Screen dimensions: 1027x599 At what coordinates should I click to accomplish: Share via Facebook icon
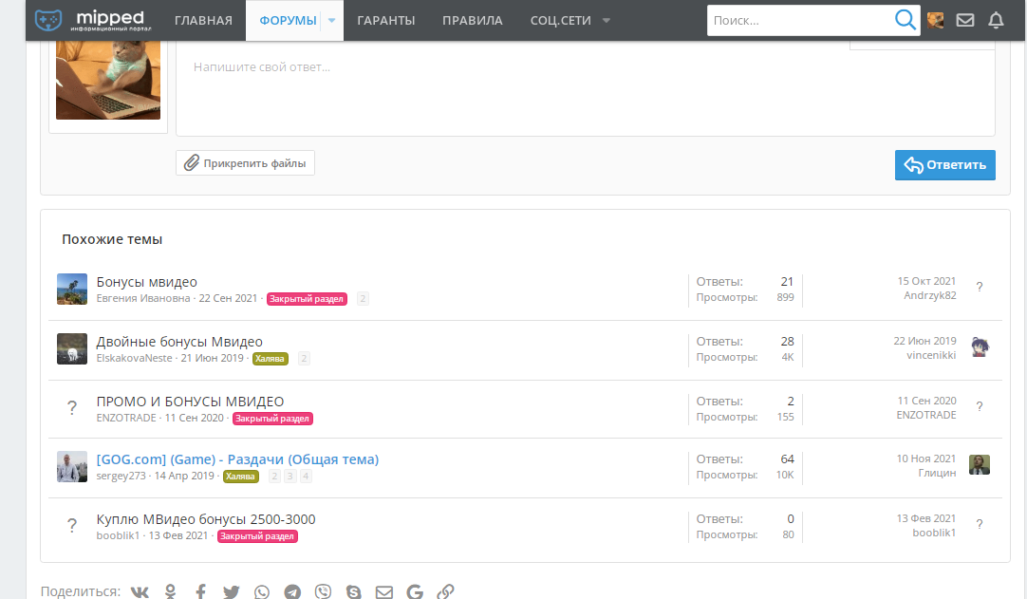pos(200,591)
